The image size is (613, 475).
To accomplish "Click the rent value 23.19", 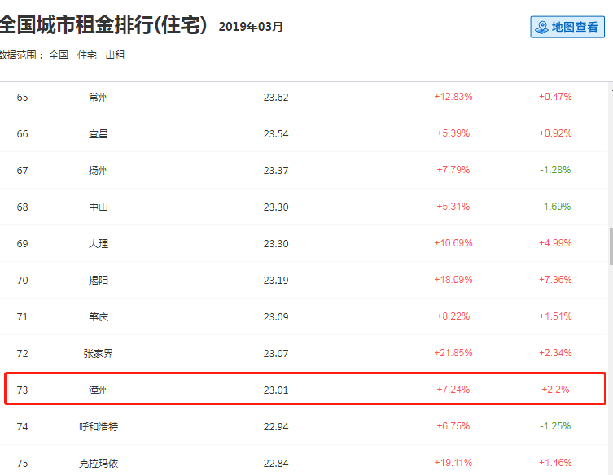I will click(x=276, y=280).
